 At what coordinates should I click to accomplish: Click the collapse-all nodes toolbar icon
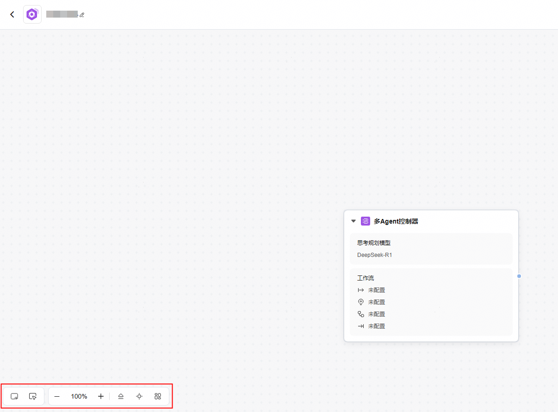[121, 396]
